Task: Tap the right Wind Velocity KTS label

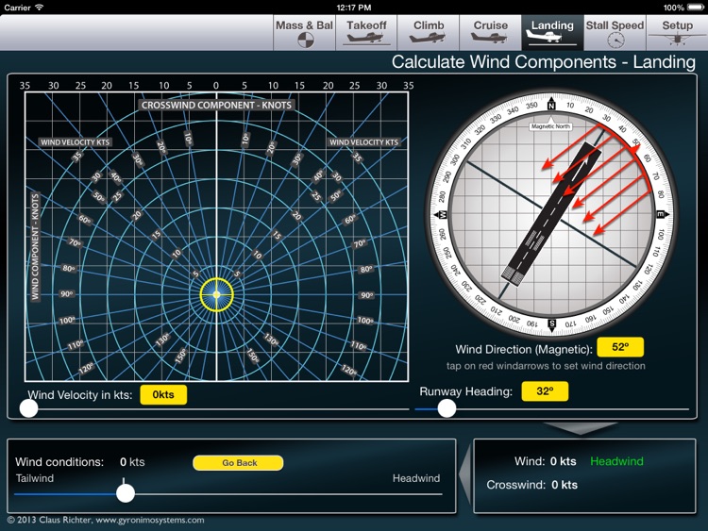Action: (364, 142)
